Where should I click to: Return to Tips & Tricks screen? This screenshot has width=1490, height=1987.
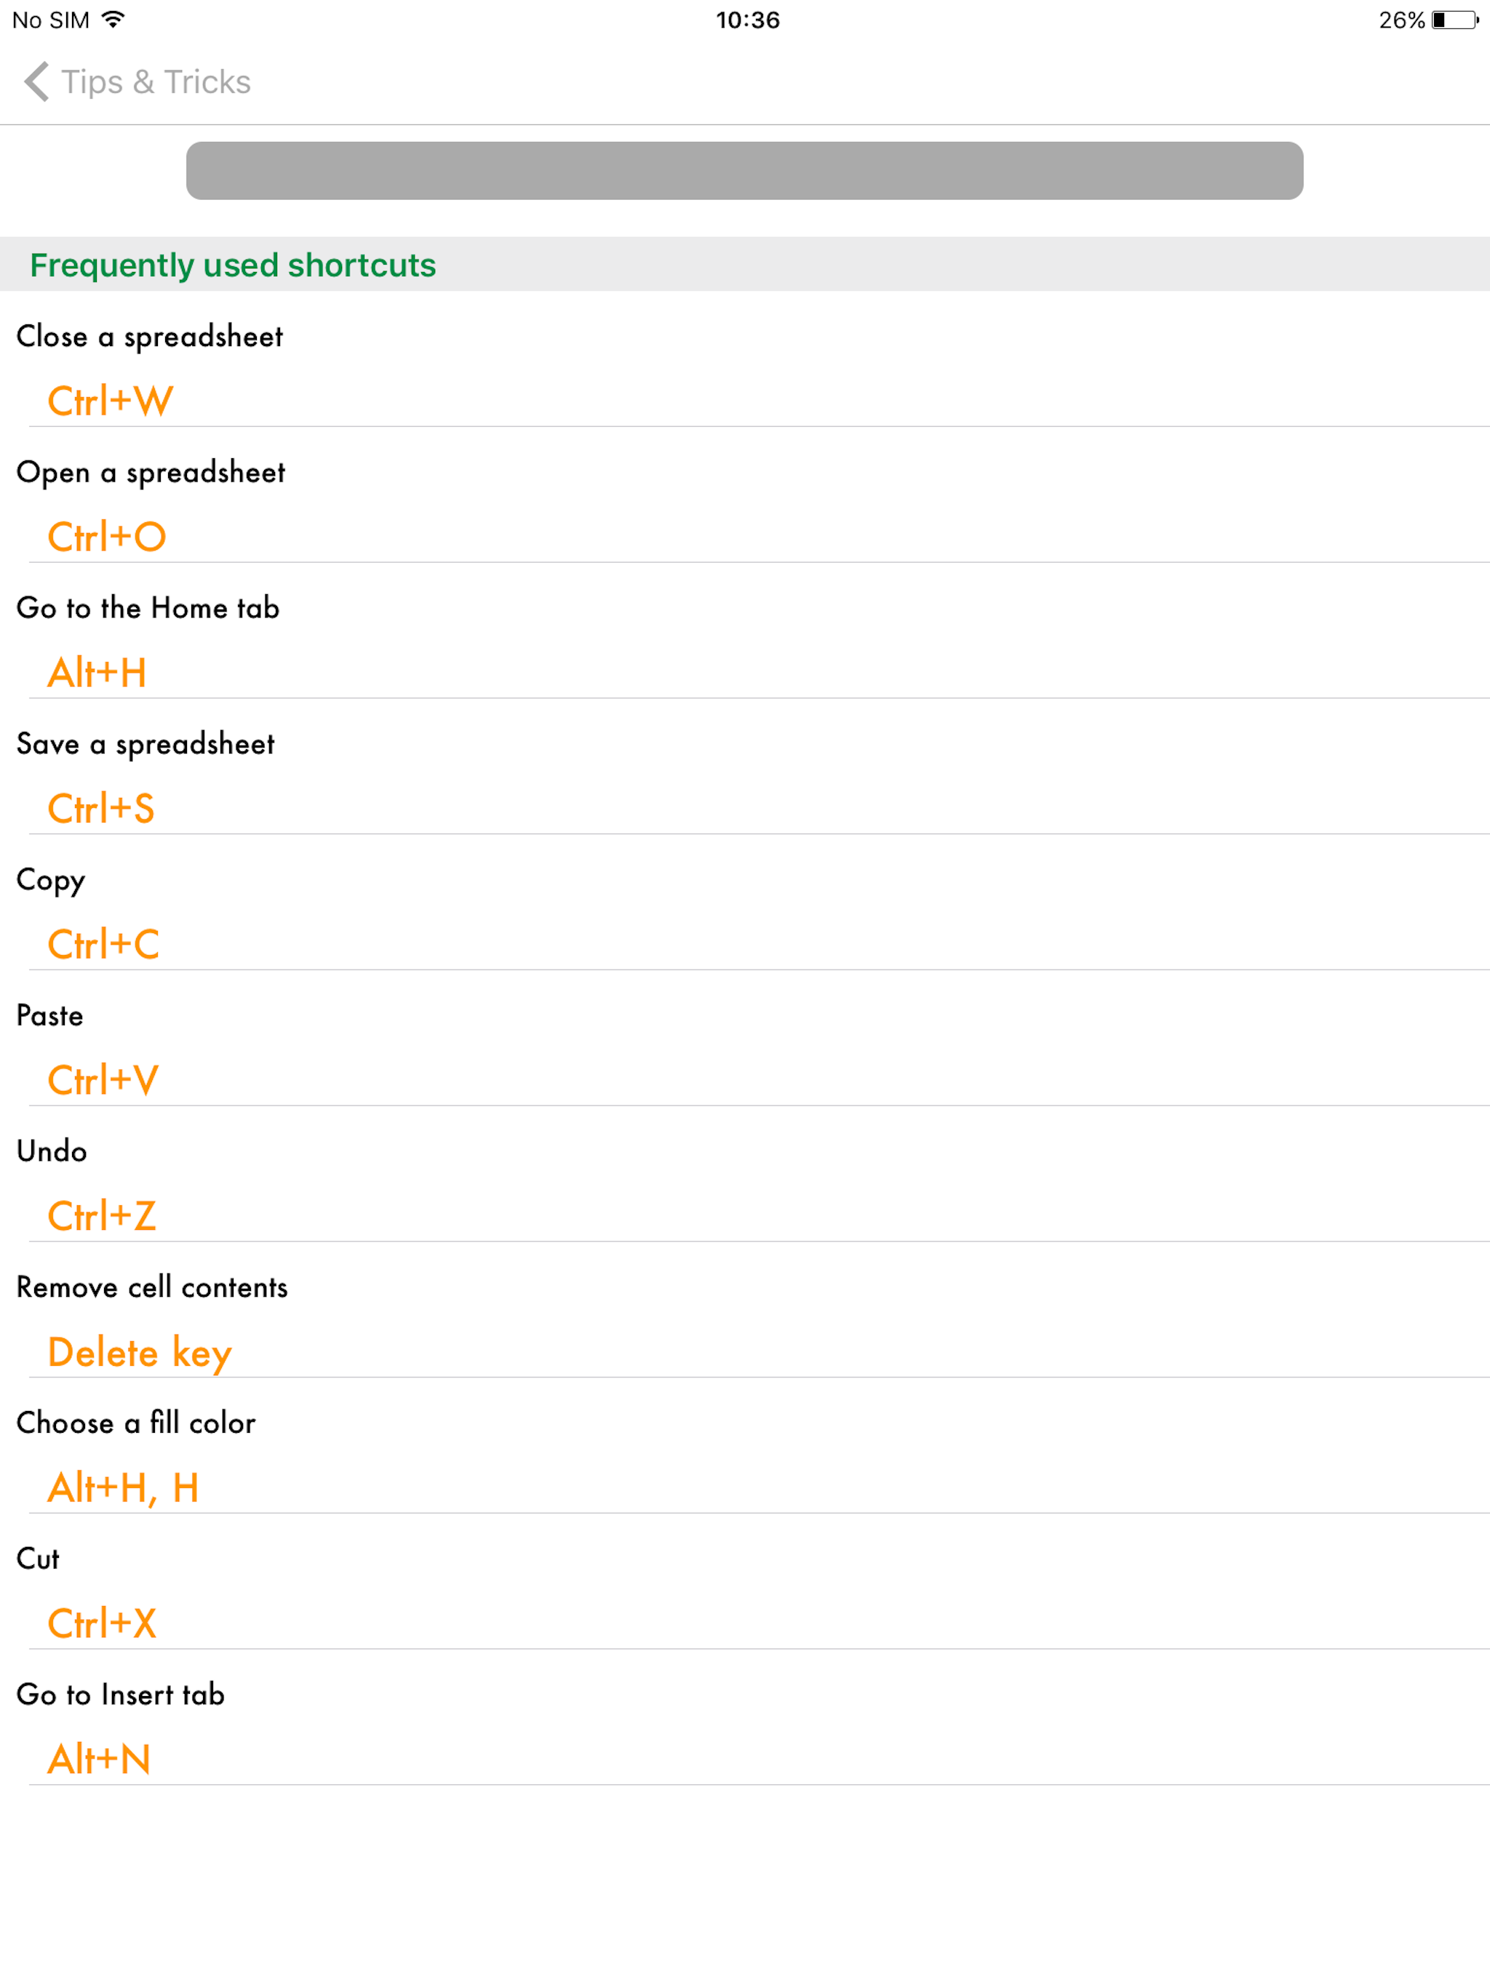154,81
